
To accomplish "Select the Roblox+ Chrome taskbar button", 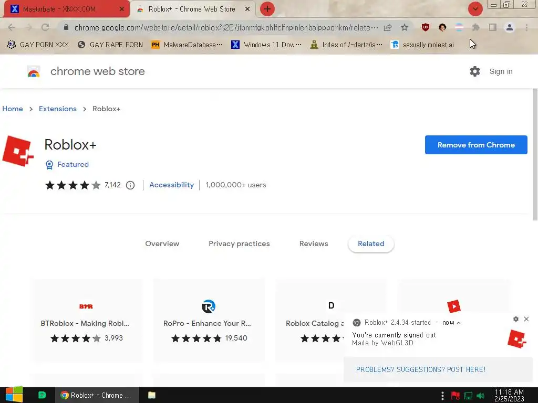I will click(97, 395).
